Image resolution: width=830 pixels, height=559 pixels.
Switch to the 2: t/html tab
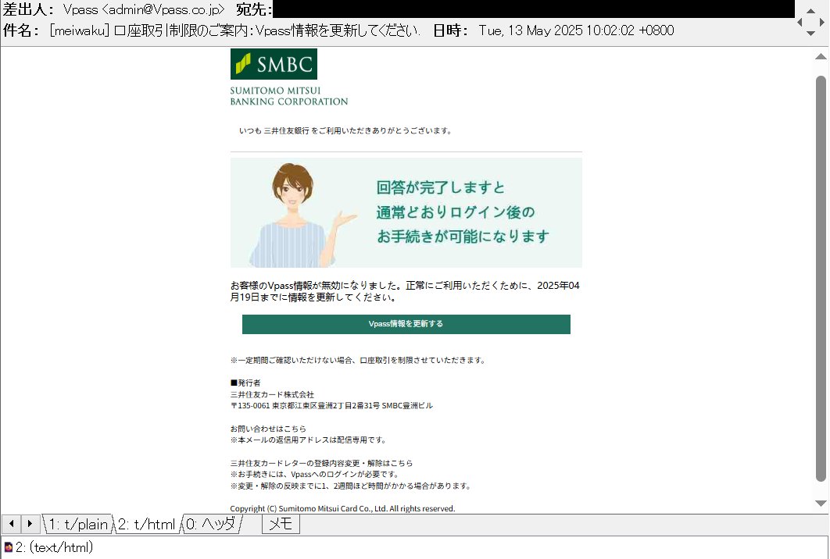tap(147, 524)
